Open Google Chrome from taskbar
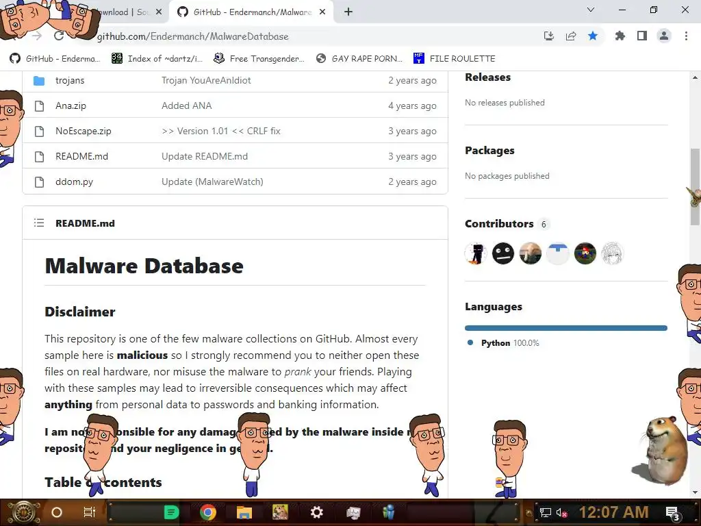Screen dimensions: 701x526 pyautogui.click(x=208, y=512)
